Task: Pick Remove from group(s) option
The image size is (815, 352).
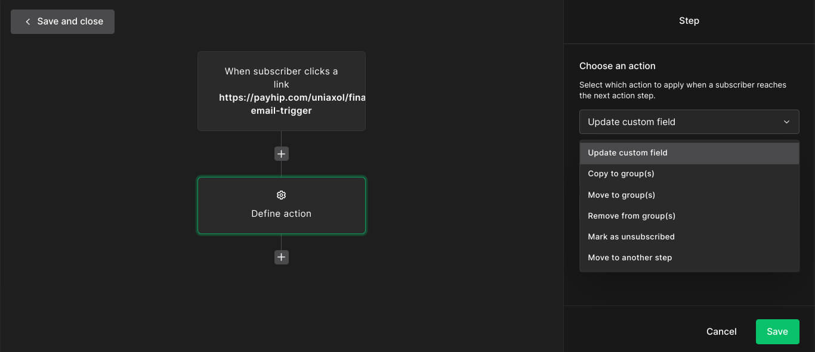Action: click(632, 216)
